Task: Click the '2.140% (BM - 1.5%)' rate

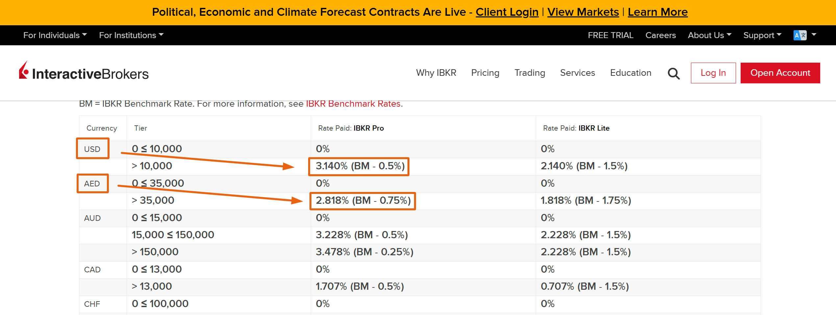Action: coord(584,166)
